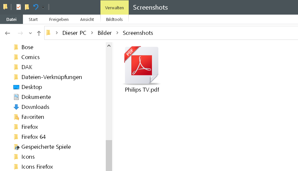This screenshot has width=298, height=171.
Task: Open recent locations dropdown chevron
Action: pyautogui.click(x=30, y=33)
